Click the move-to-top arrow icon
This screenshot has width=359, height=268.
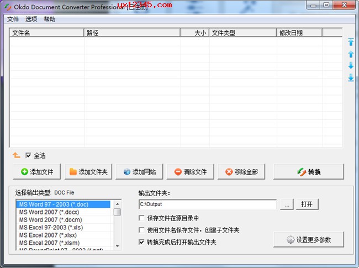tap(350, 43)
